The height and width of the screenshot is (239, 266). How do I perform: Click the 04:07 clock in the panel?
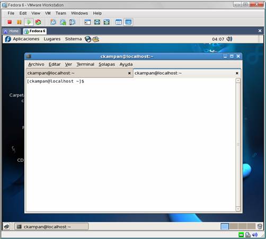(218, 39)
